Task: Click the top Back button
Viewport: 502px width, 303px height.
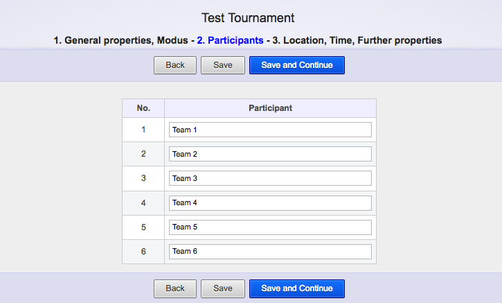Action: (175, 65)
